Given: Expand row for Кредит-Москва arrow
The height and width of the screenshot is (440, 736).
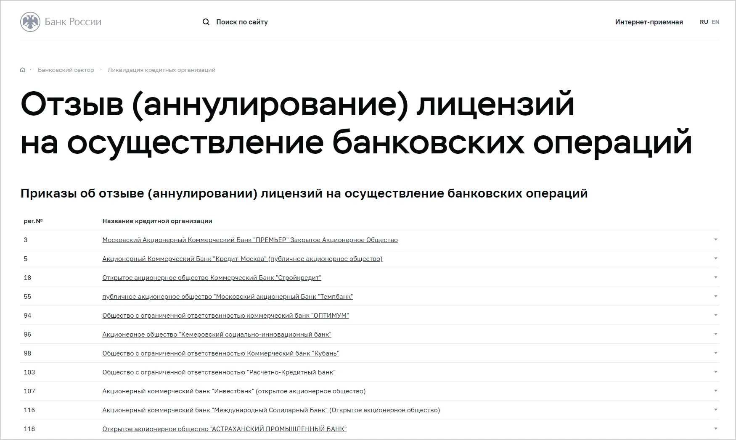Looking at the screenshot, I should point(716,258).
